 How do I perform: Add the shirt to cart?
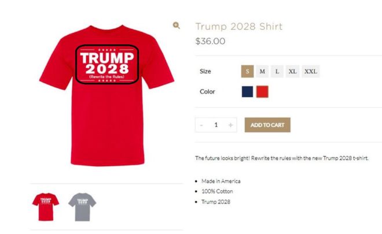click(267, 125)
